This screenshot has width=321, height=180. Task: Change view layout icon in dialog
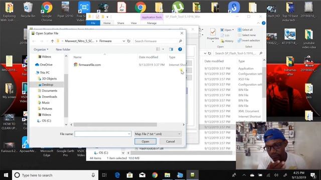(x=158, y=49)
